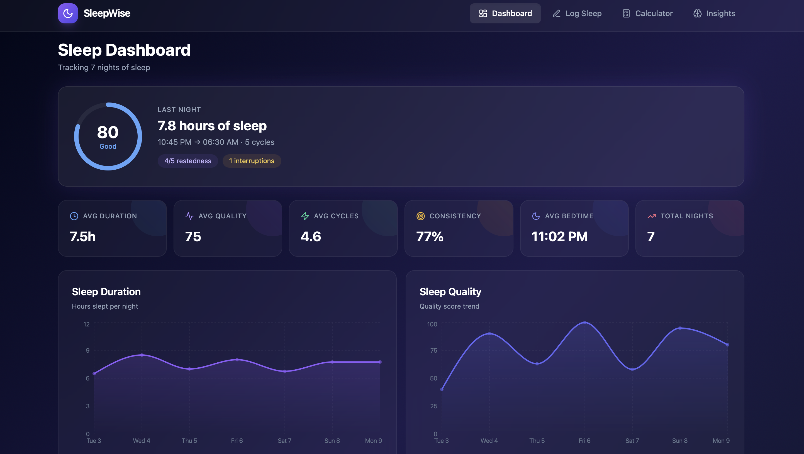804x454 pixels.
Task: Click the clock icon on Avg Duration card
Action: click(74, 216)
